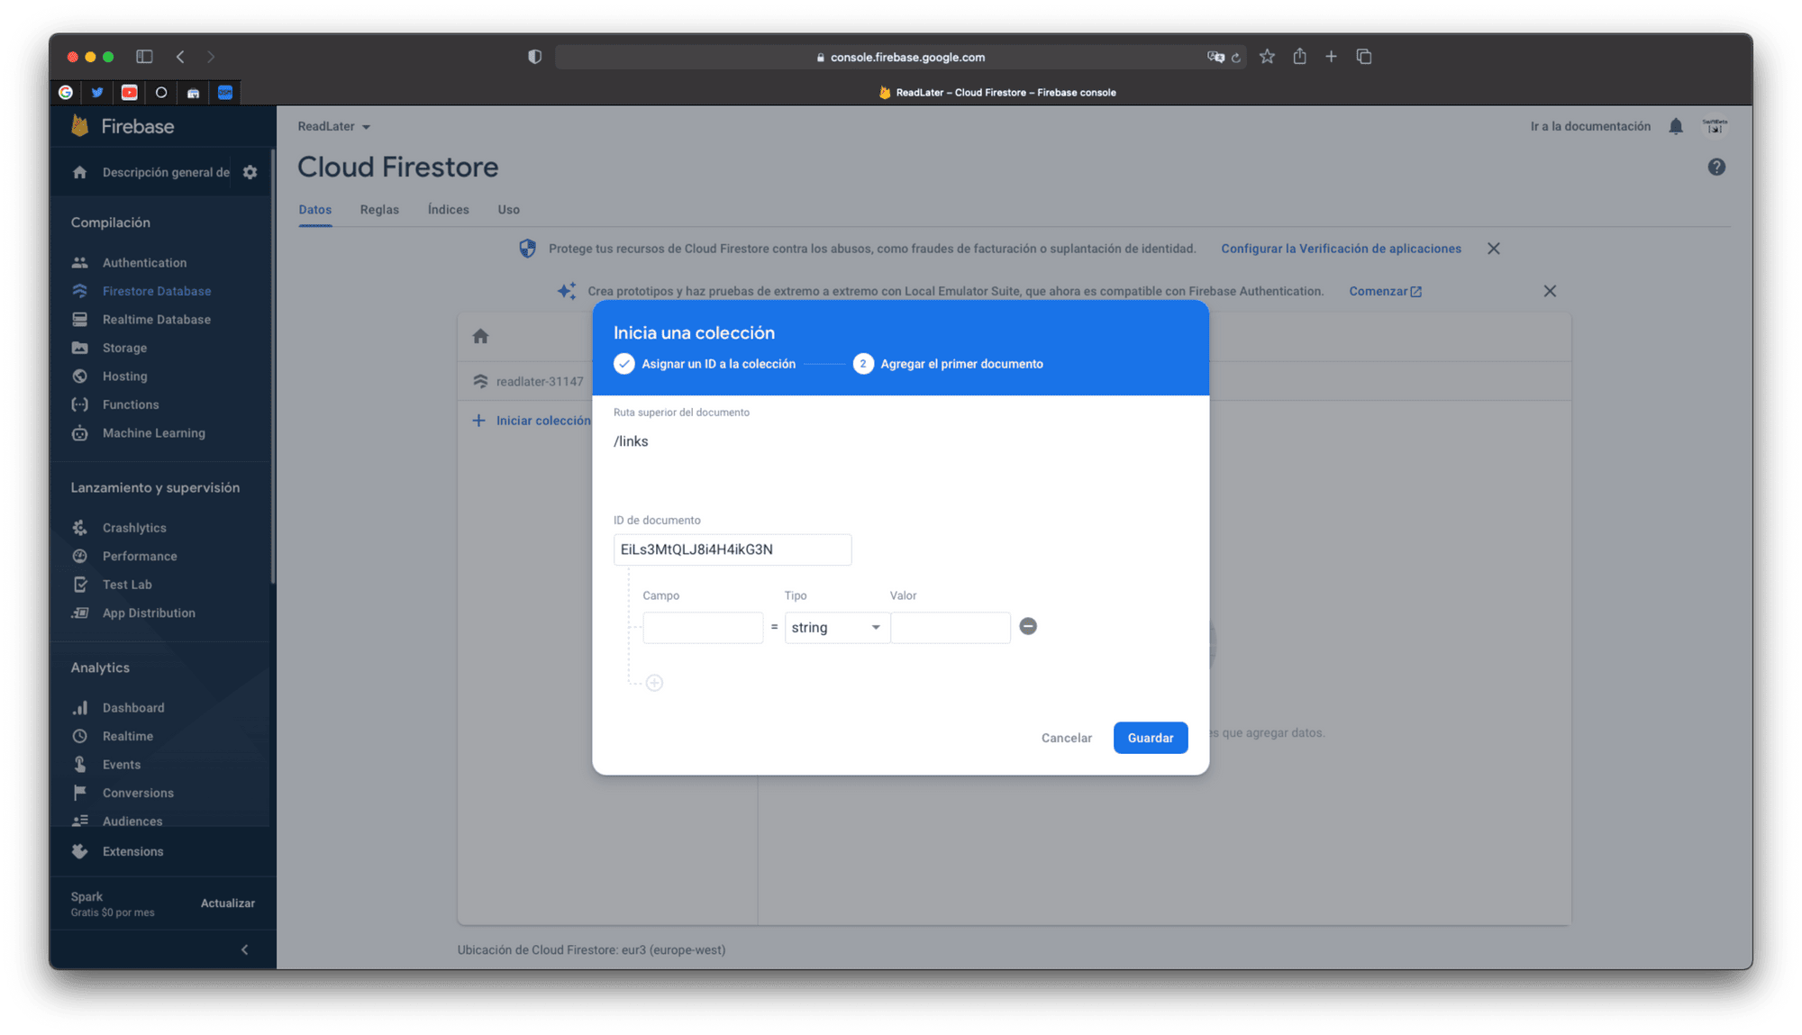Remove the field with the minus icon
1802x1035 pixels.
coord(1028,626)
